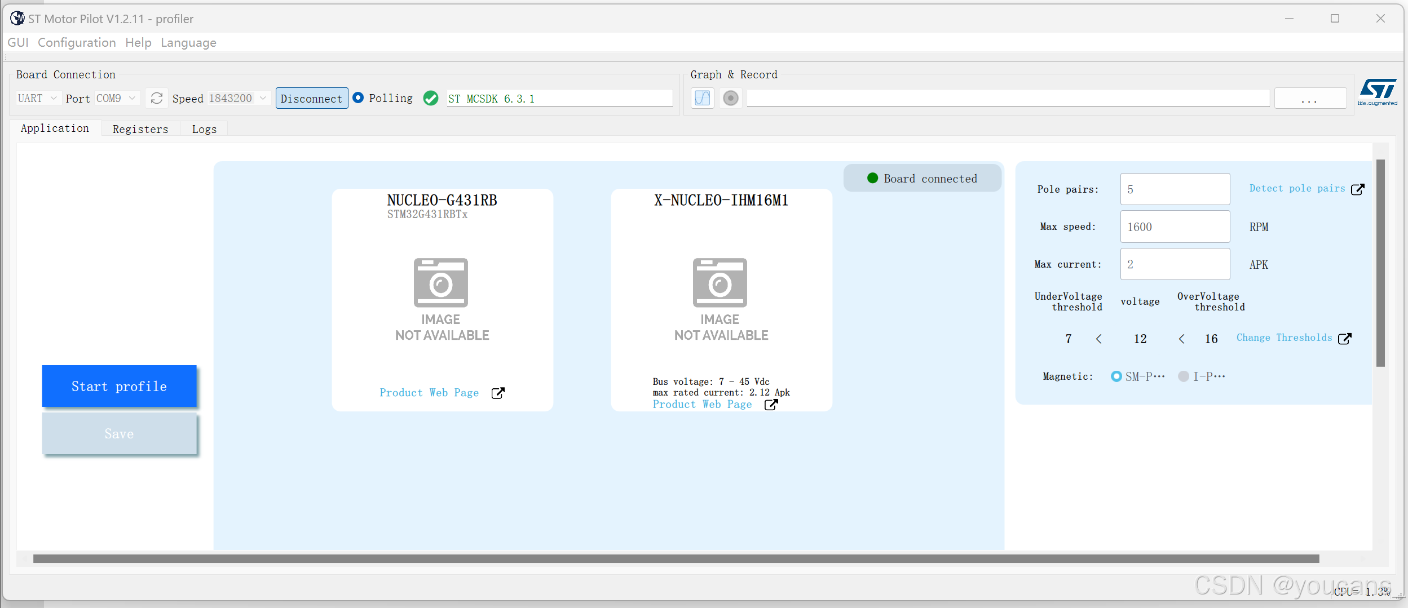Click the CPU usage status text
This screenshot has height=608, width=1408.
(1361, 591)
